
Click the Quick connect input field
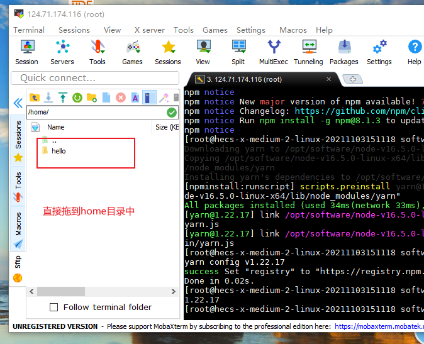95,78
